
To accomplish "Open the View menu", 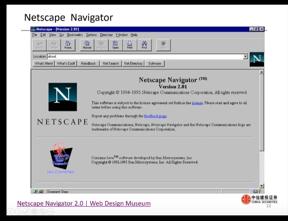I will tap(52, 35).
